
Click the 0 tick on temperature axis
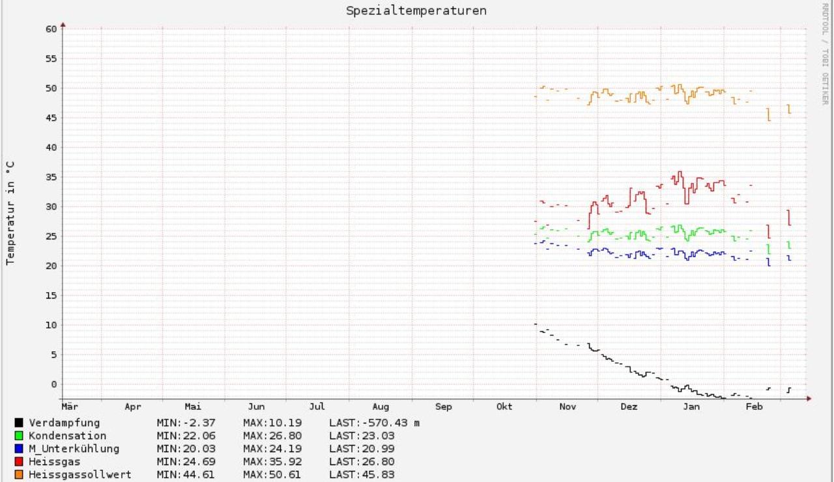(x=54, y=384)
